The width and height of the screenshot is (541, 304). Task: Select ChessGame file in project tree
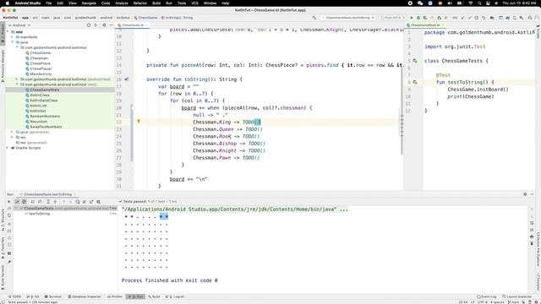tap(40, 52)
